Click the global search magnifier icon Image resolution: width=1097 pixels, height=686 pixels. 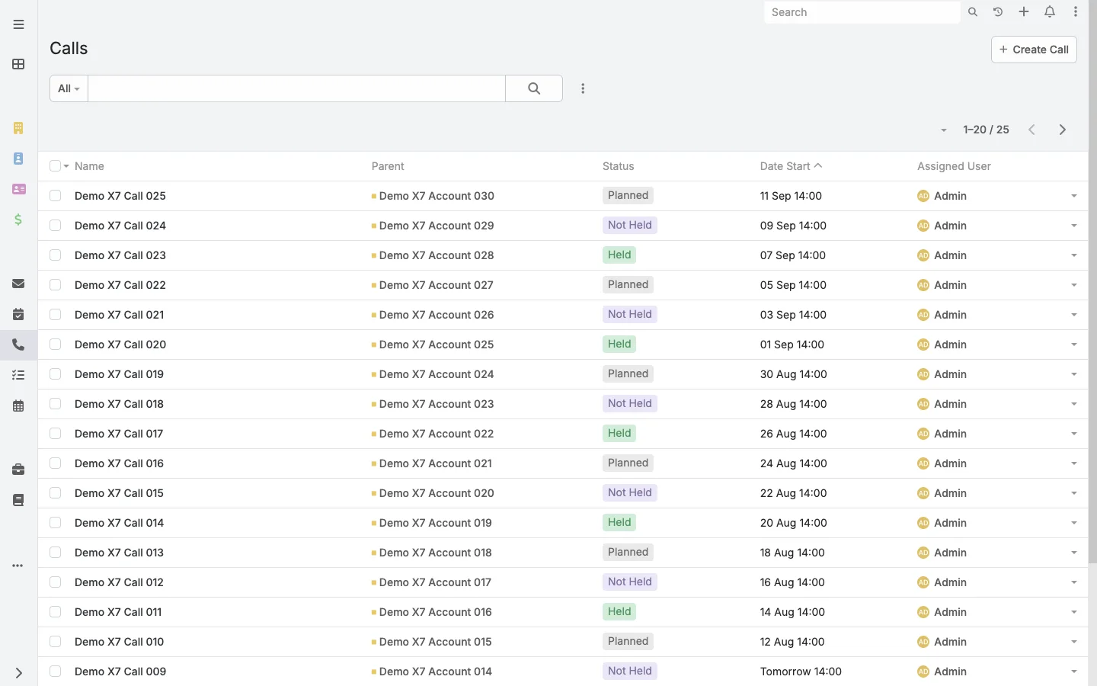[973, 12]
